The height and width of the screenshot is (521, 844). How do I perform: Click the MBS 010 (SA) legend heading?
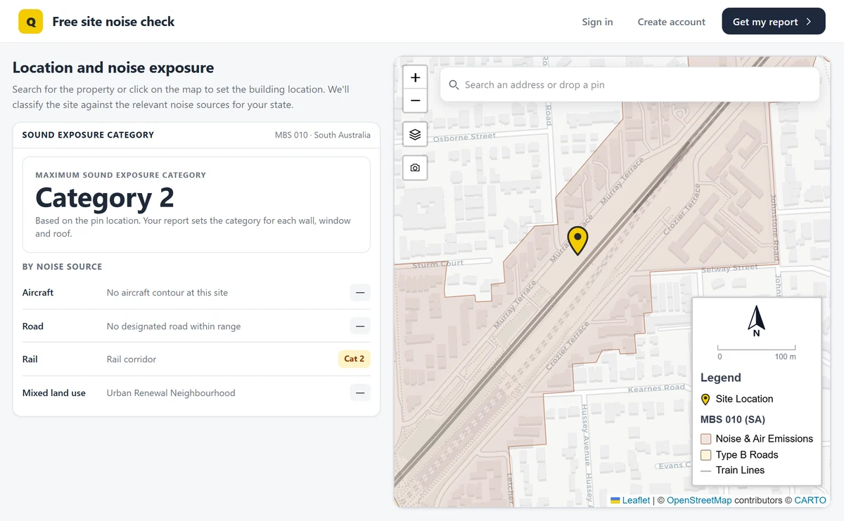(x=733, y=420)
